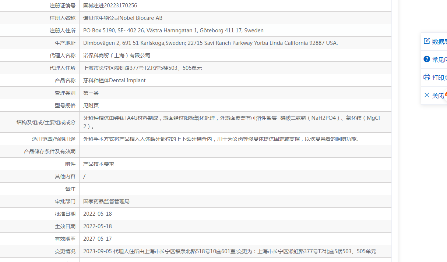This screenshot has width=447, height=262.
Task: Select the 生效日期 label
Action: [65, 226]
